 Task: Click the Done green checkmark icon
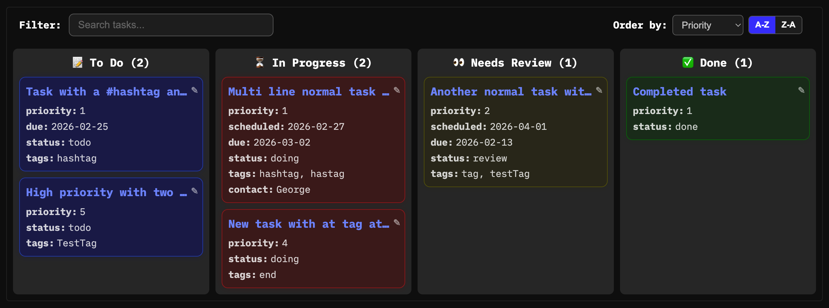coord(688,62)
